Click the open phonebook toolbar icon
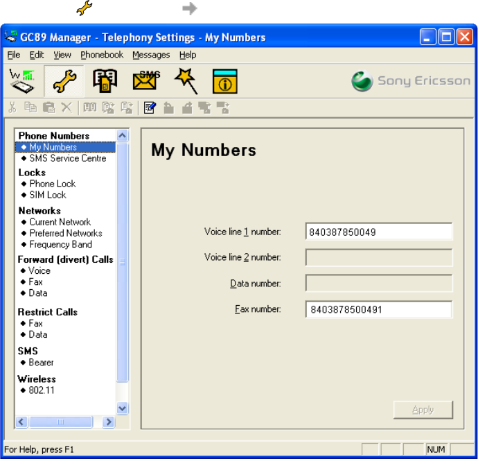This screenshot has width=478, height=459. 90,107
